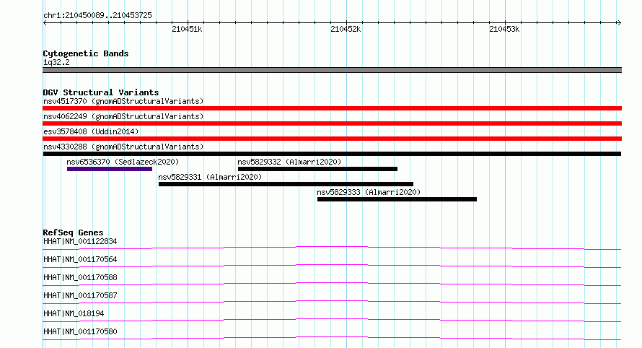Viewport: 642px width, 348px height.
Task: Click the left arrow of the ruler
Action: tap(45, 23)
